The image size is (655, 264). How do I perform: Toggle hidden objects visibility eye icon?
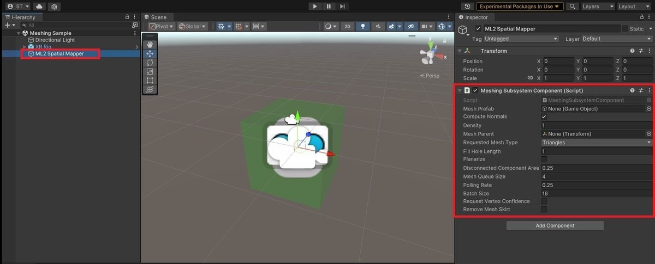(x=411, y=26)
